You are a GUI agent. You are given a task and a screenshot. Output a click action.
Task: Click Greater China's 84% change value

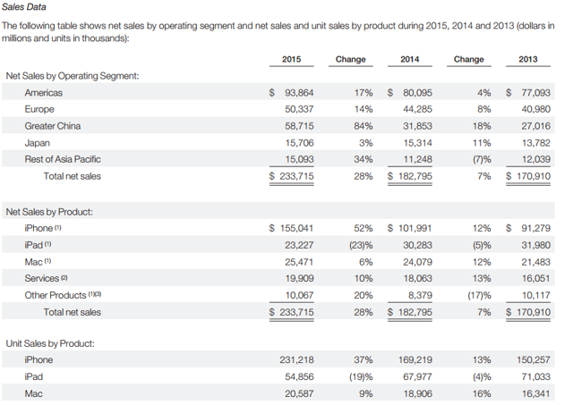click(x=363, y=126)
